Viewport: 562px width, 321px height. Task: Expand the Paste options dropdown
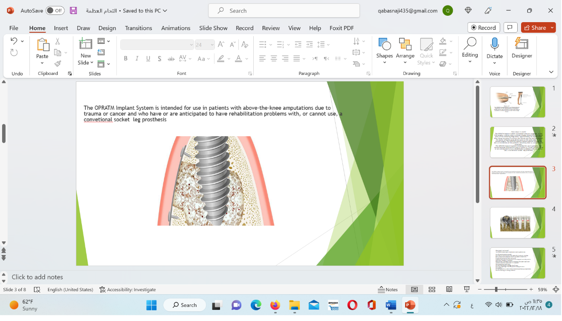[x=42, y=63]
